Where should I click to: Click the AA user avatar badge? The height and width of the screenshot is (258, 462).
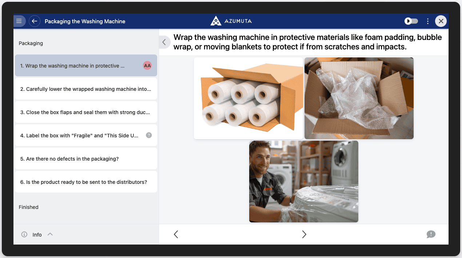tap(147, 66)
